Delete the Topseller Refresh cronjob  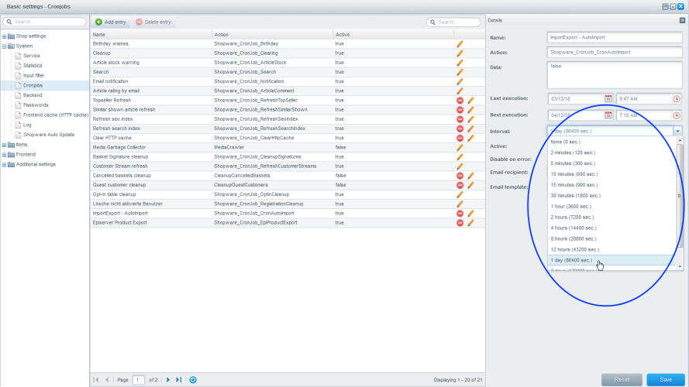pos(460,101)
